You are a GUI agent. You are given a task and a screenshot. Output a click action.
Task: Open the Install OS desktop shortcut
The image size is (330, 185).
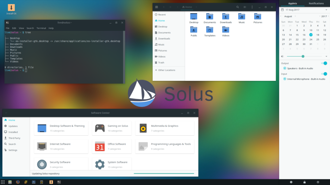click(12, 8)
